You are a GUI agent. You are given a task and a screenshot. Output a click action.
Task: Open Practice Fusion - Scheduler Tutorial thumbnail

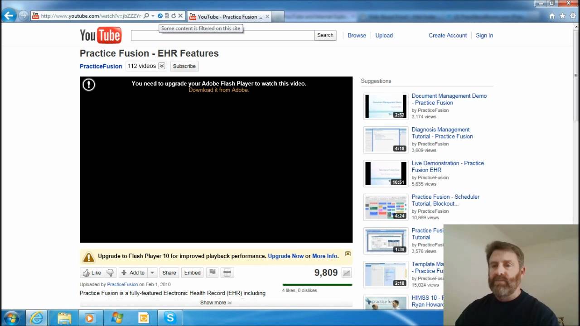click(x=386, y=207)
